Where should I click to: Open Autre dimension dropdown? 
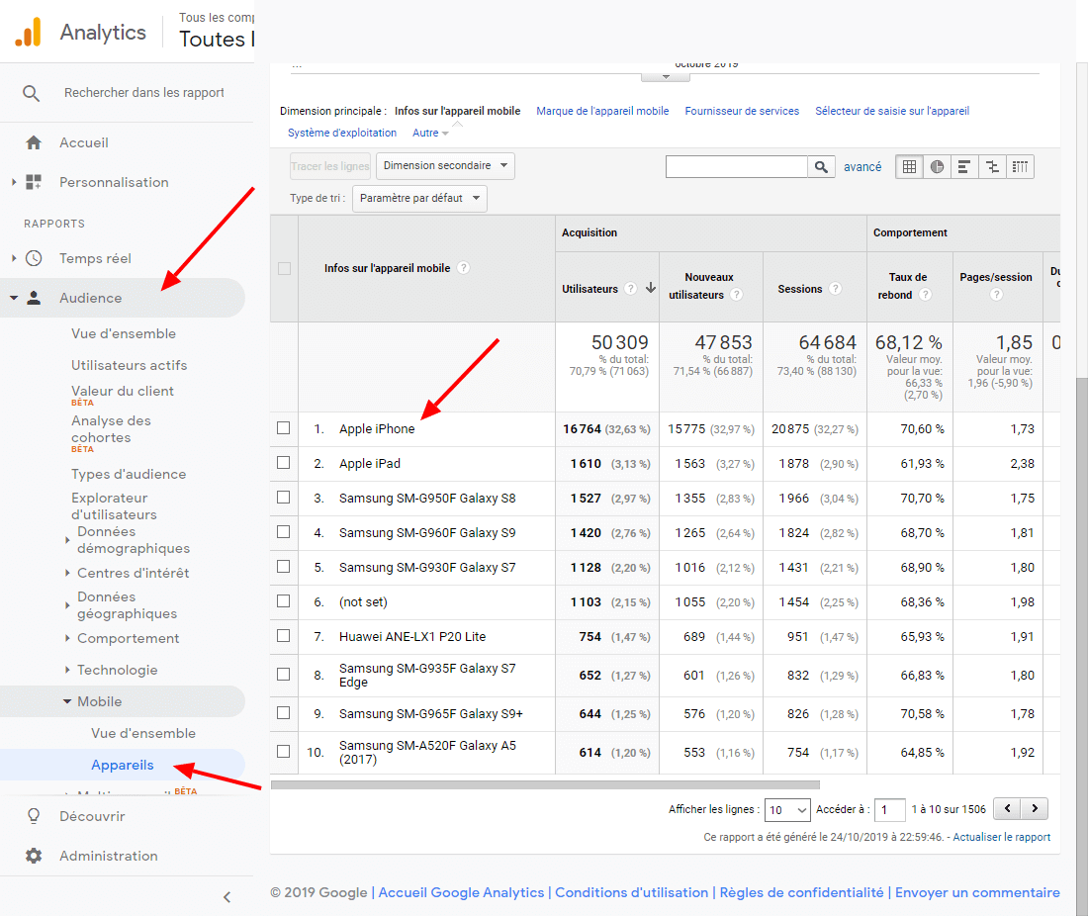pos(430,133)
